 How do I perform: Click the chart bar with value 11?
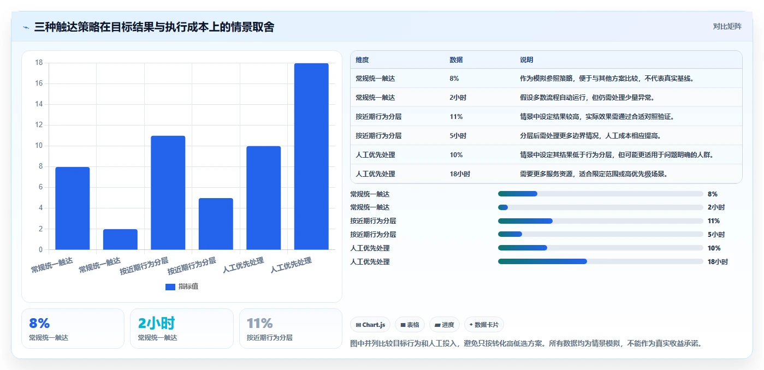tap(168, 193)
